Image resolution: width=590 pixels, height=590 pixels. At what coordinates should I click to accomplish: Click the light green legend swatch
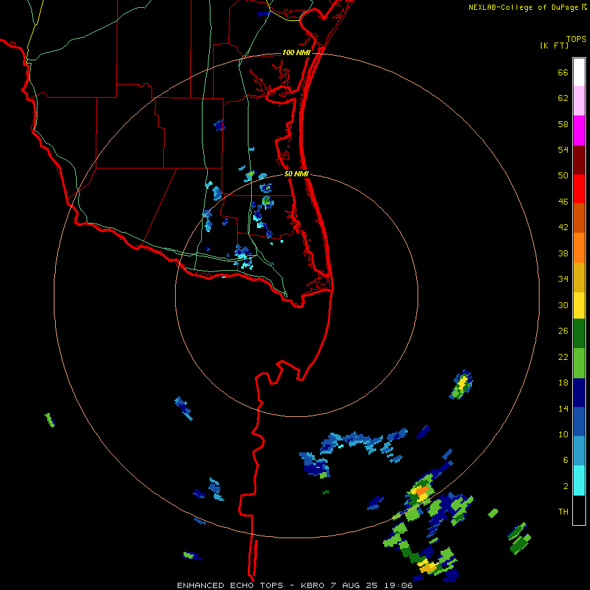click(x=579, y=363)
